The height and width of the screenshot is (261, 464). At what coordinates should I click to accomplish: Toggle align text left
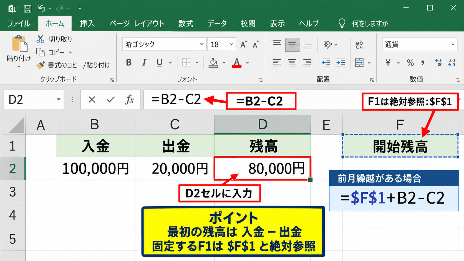(276, 63)
